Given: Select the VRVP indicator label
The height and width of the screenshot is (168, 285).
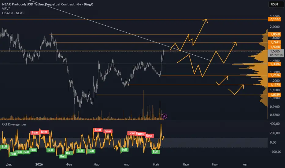Looking at the screenshot, I should [6, 9].
